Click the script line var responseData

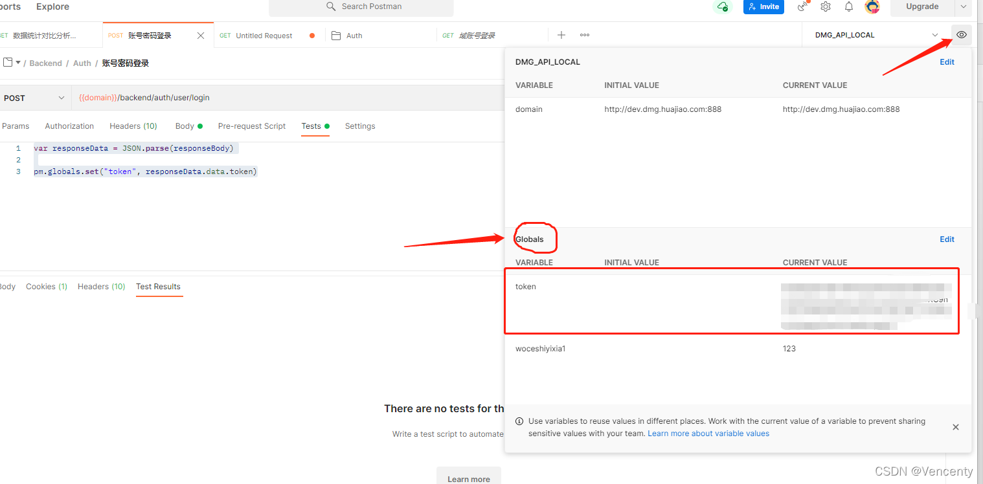133,148
